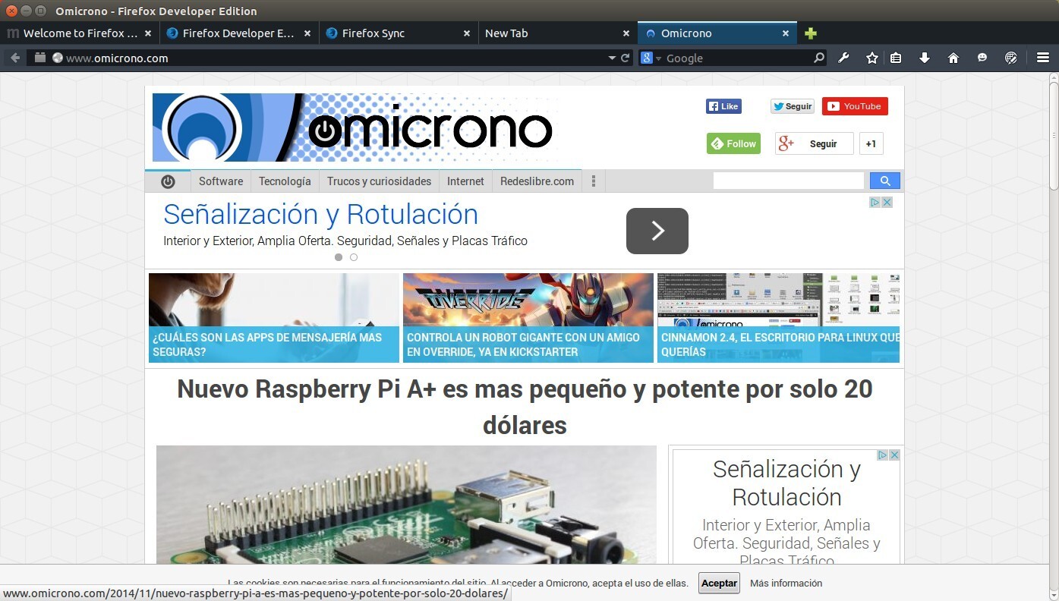Click the Home icon in the toolbar
This screenshot has height=601, width=1059.
pyautogui.click(x=953, y=58)
